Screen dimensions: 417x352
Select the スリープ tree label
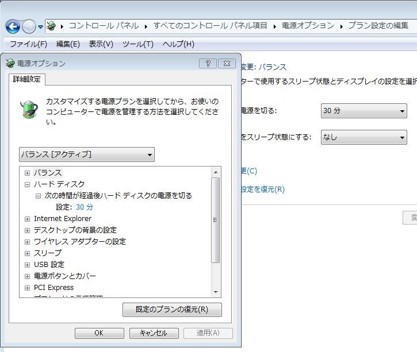[x=48, y=253]
